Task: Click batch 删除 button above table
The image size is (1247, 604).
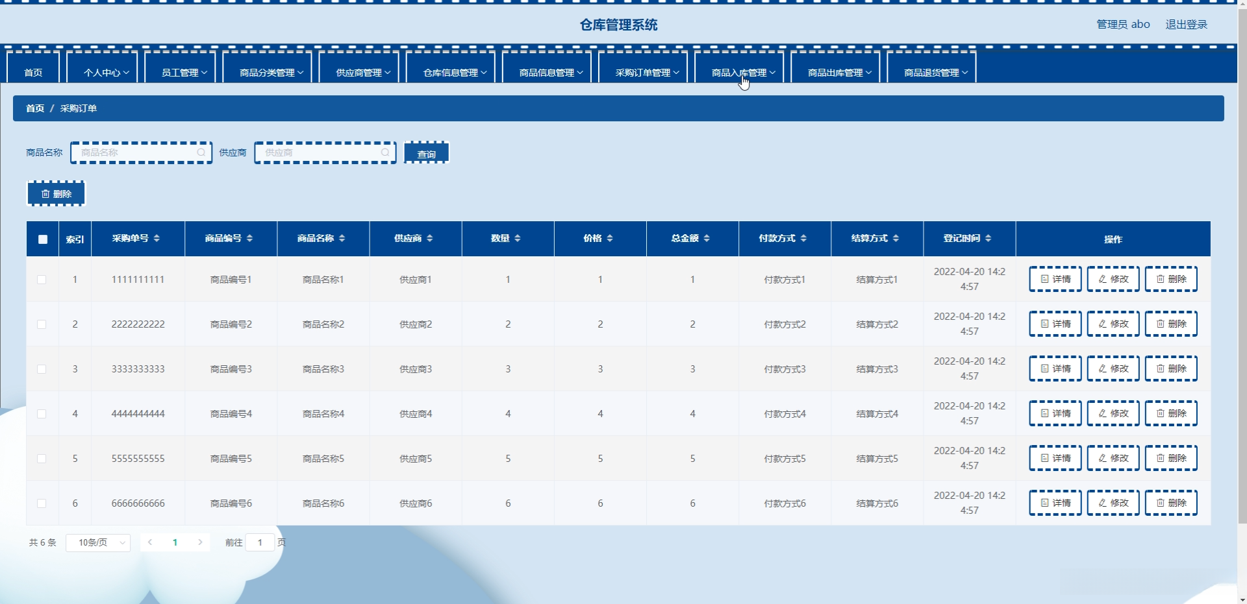Action: coord(57,193)
